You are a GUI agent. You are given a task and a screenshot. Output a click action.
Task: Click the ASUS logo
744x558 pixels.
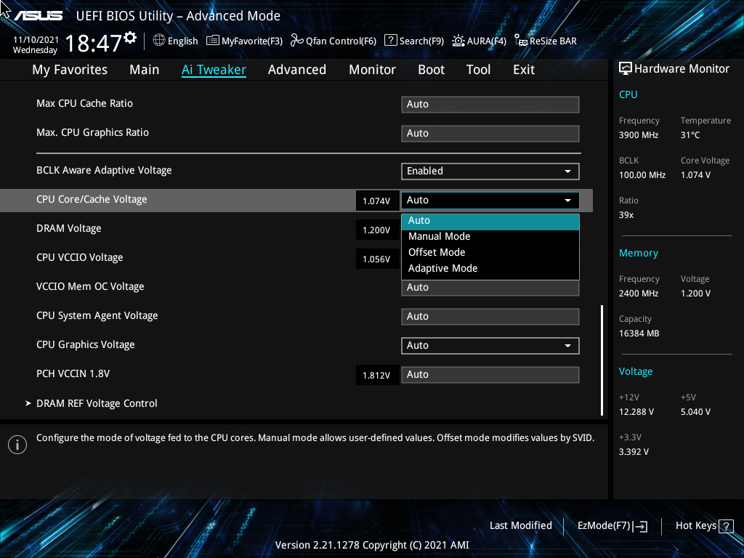click(x=39, y=16)
